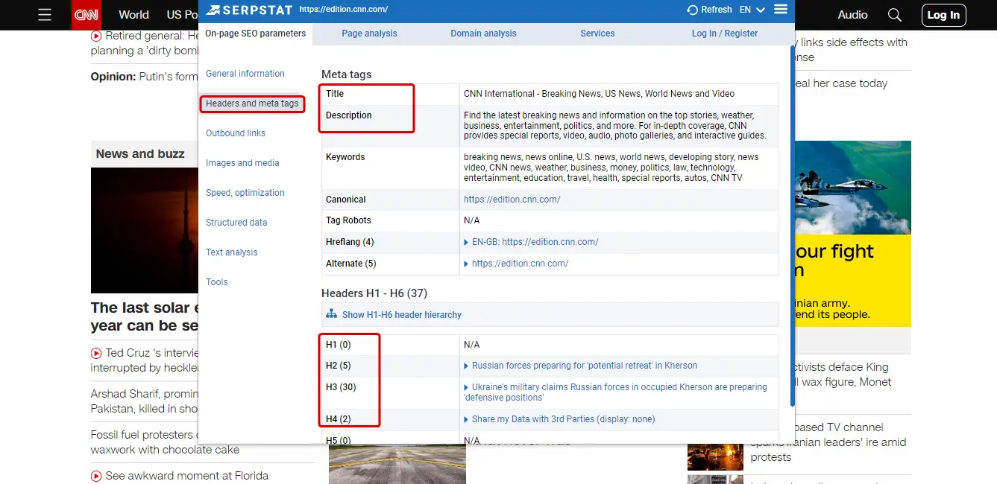Click Serpstat panel vertical scrollbar

click(x=792, y=225)
